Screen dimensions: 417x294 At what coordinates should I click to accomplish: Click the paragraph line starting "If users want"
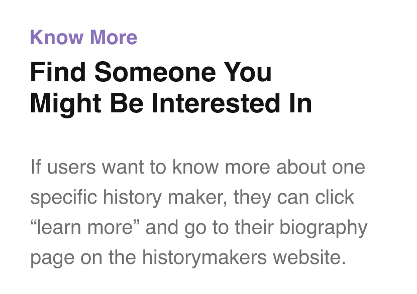(197, 167)
